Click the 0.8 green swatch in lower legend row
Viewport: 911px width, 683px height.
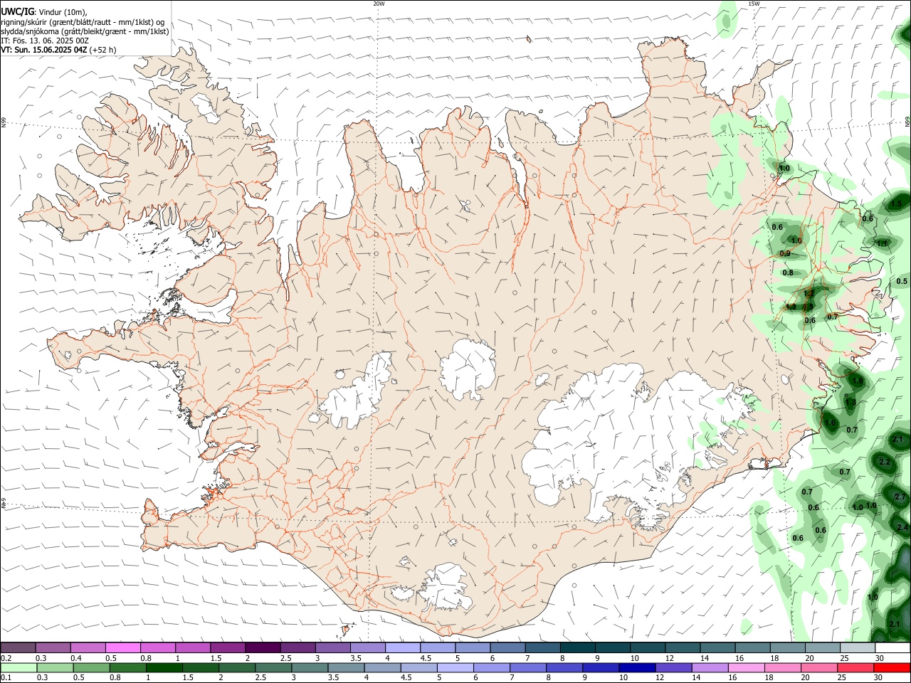127,667
